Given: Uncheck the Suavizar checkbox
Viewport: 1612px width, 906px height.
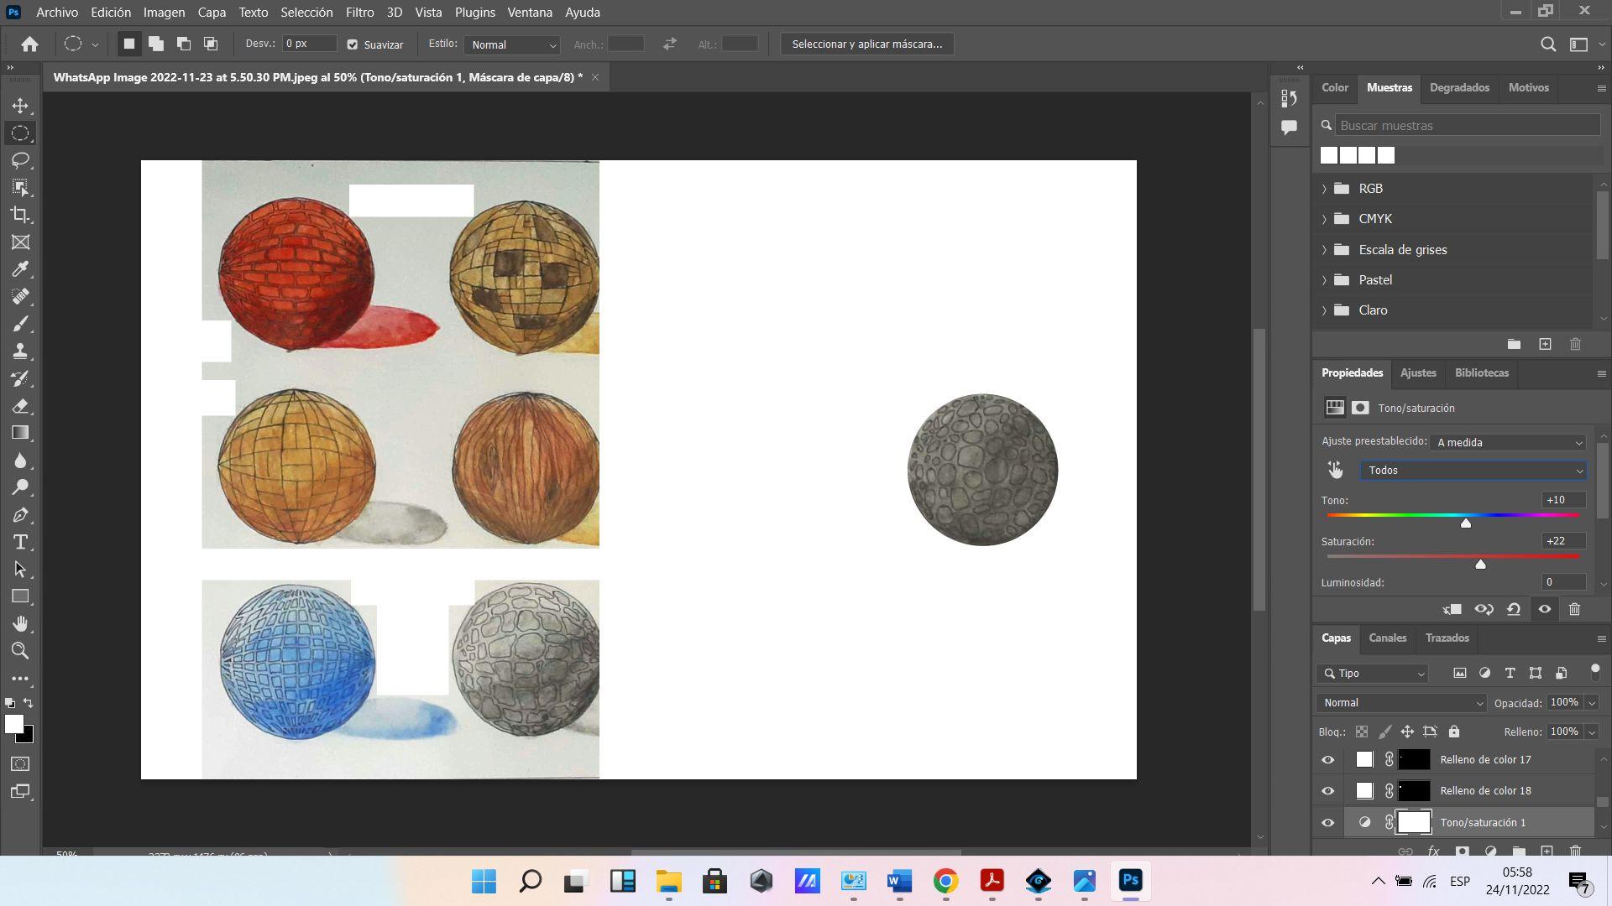Looking at the screenshot, I should click(353, 44).
